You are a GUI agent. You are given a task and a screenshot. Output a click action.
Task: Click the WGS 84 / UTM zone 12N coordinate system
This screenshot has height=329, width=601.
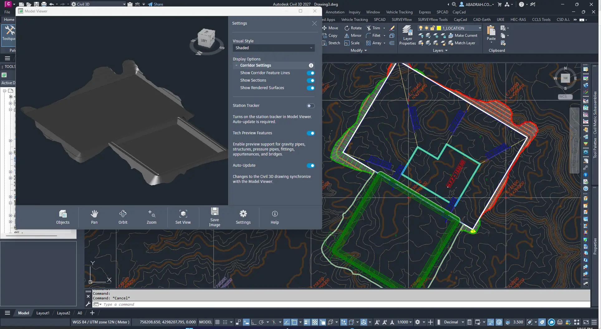[101, 322]
